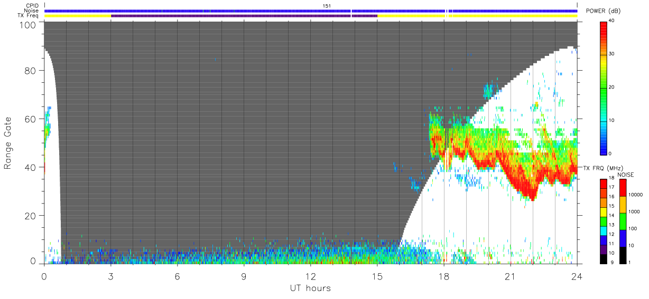
Task: Click the 'Range Gate' axis title
Action: tap(8, 143)
